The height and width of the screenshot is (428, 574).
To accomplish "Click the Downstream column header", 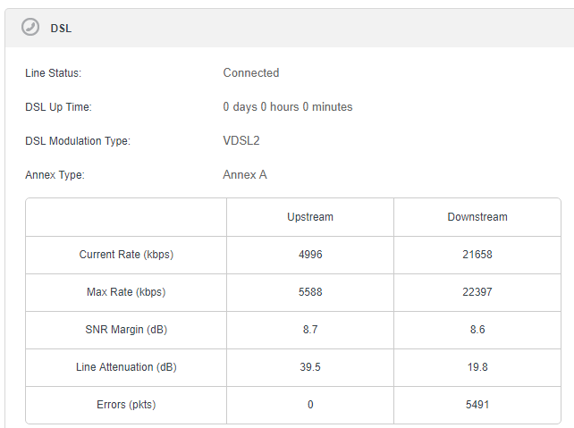I will (477, 217).
